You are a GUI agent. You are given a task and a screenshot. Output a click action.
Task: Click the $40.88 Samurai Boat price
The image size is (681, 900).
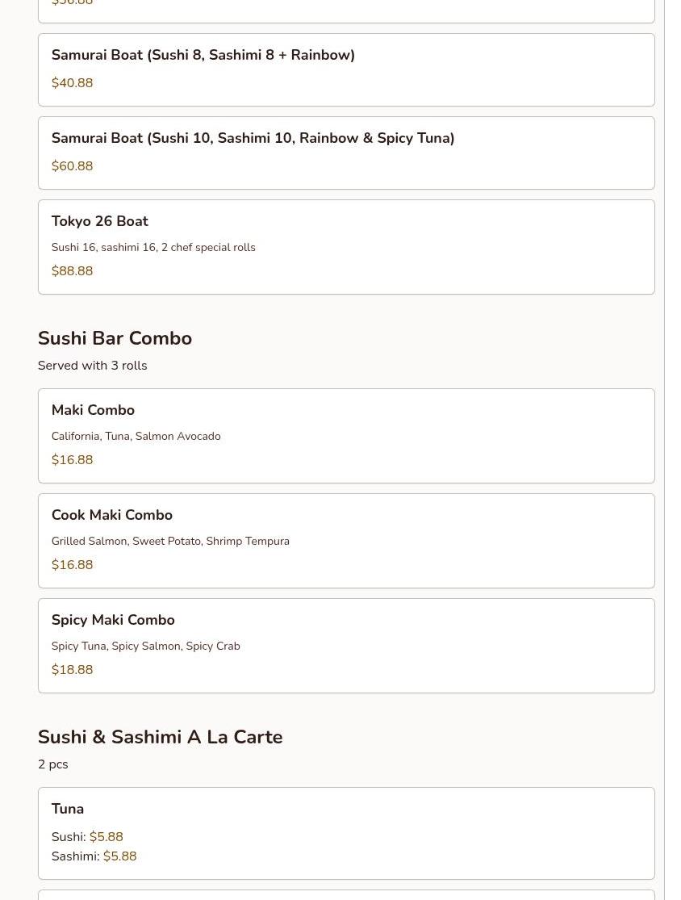click(x=72, y=83)
